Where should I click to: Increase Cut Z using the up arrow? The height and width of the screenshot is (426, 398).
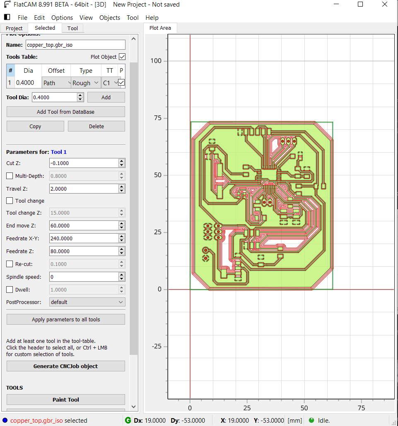(x=121, y=161)
